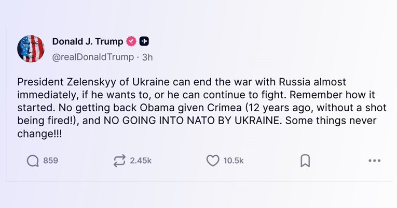Image resolution: width=397 pixels, height=208 pixels.
Task: Click the repost arrows icon
Action: tap(119, 161)
